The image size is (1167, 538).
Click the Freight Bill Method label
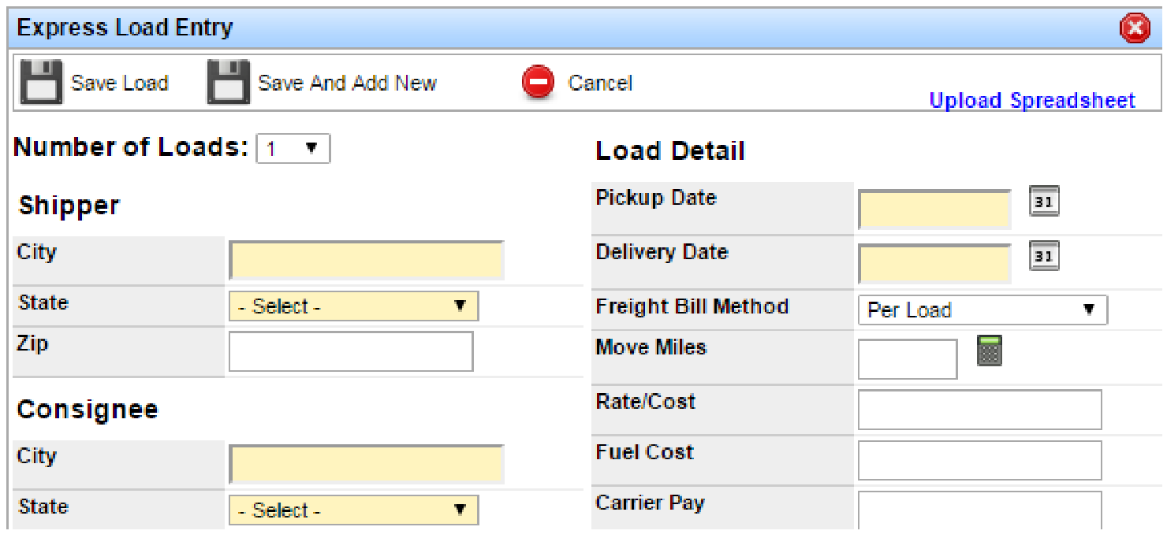pyautogui.click(x=692, y=306)
